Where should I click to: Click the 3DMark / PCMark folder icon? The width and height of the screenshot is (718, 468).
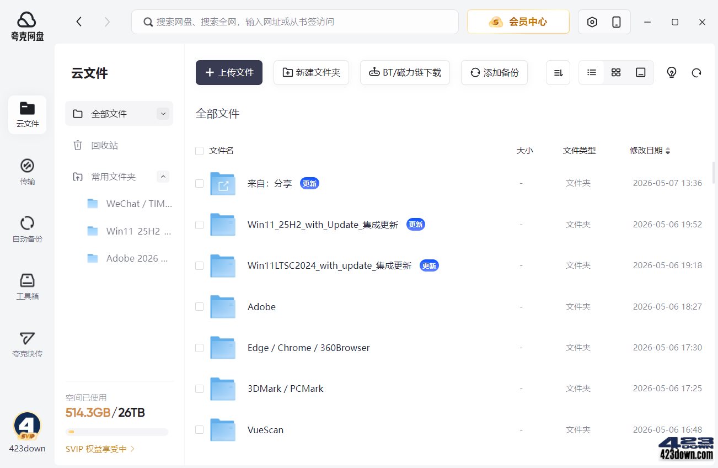223,389
